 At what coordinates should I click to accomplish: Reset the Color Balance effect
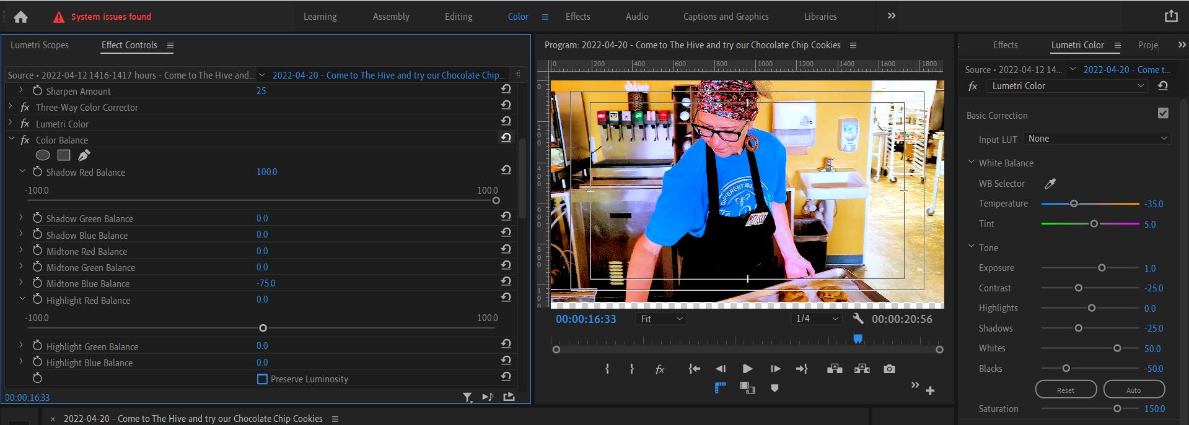506,137
